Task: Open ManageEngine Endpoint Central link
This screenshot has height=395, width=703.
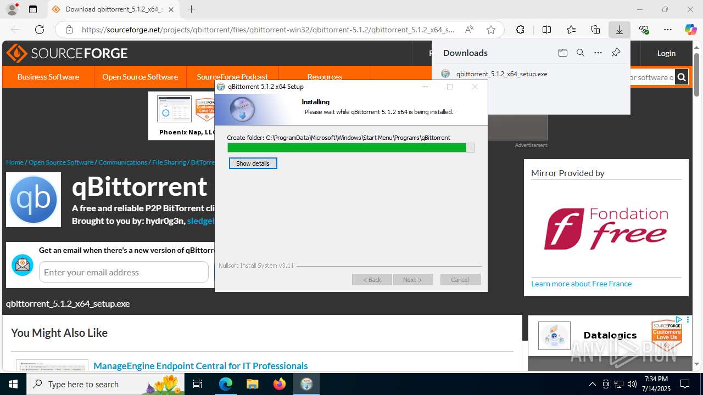Action: [x=200, y=366]
